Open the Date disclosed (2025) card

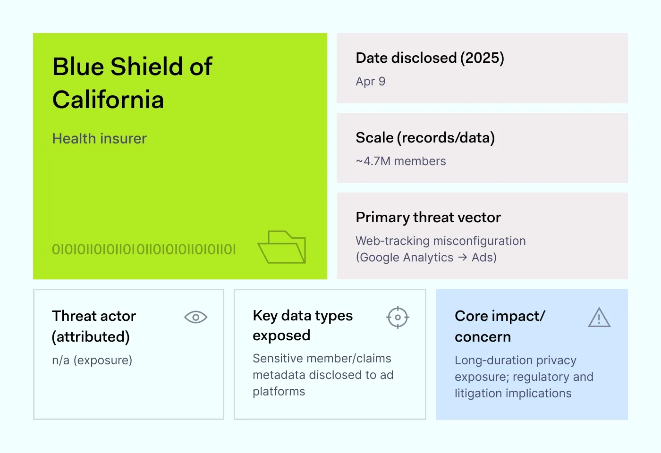(482, 68)
